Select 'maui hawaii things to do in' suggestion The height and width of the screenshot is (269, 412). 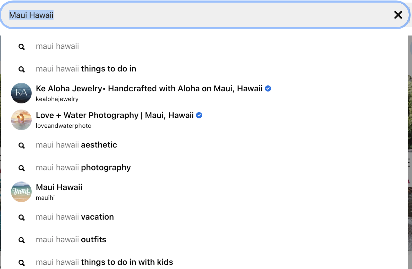86,69
